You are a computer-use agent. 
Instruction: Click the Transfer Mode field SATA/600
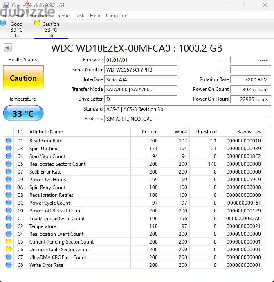coord(141,89)
